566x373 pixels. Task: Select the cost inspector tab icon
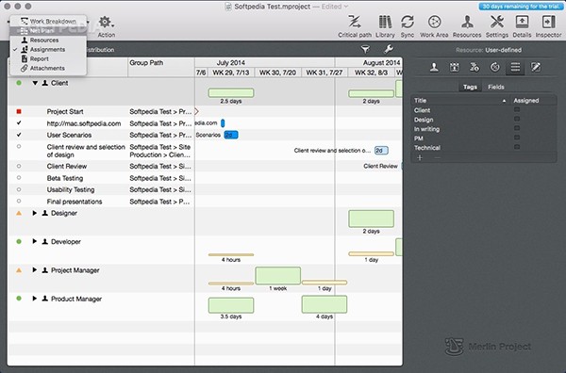click(x=474, y=67)
